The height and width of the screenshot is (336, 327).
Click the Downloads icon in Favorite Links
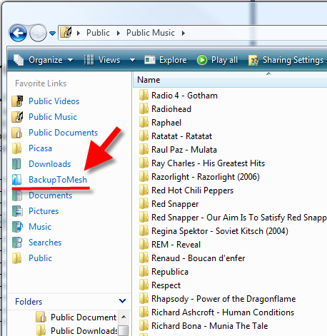click(x=16, y=164)
